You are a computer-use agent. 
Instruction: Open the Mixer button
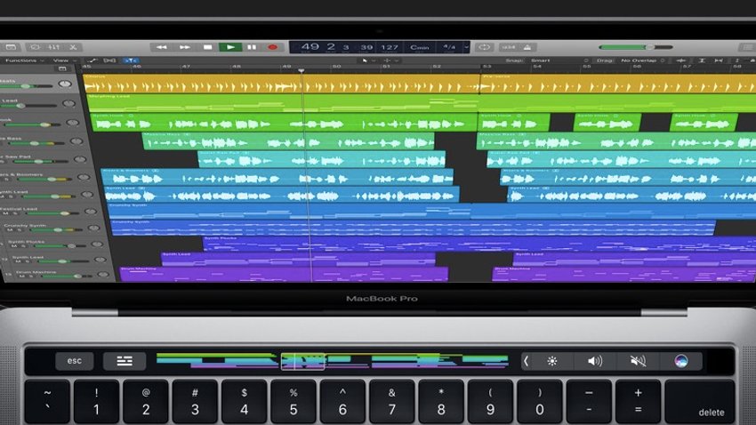click(x=53, y=47)
